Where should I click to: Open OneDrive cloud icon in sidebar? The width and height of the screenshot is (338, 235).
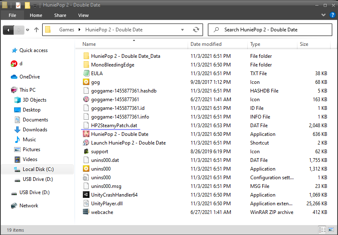point(14,77)
